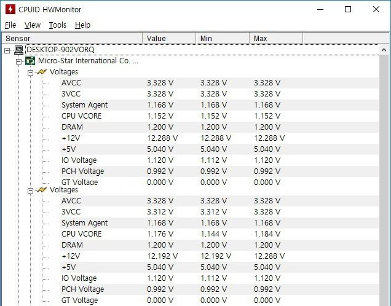The width and height of the screenshot is (391, 306).
Task: Collapse the second Voltages group
Action: click(30, 191)
